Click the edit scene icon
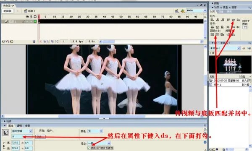 click(x=177, y=11)
